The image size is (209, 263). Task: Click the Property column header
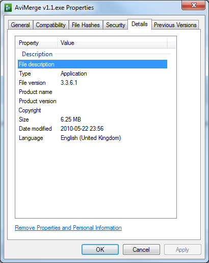(37, 43)
